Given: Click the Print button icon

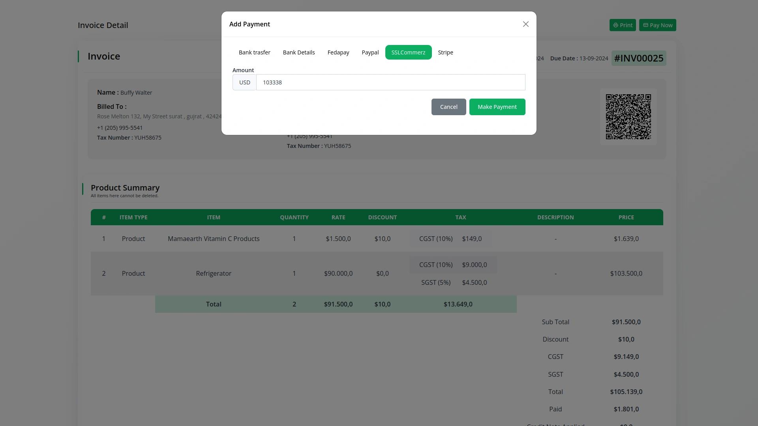Looking at the screenshot, I should [616, 25].
